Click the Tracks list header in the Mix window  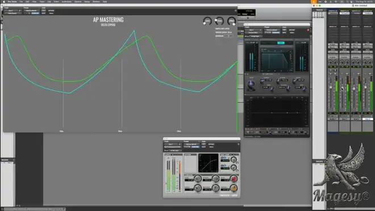319,10
